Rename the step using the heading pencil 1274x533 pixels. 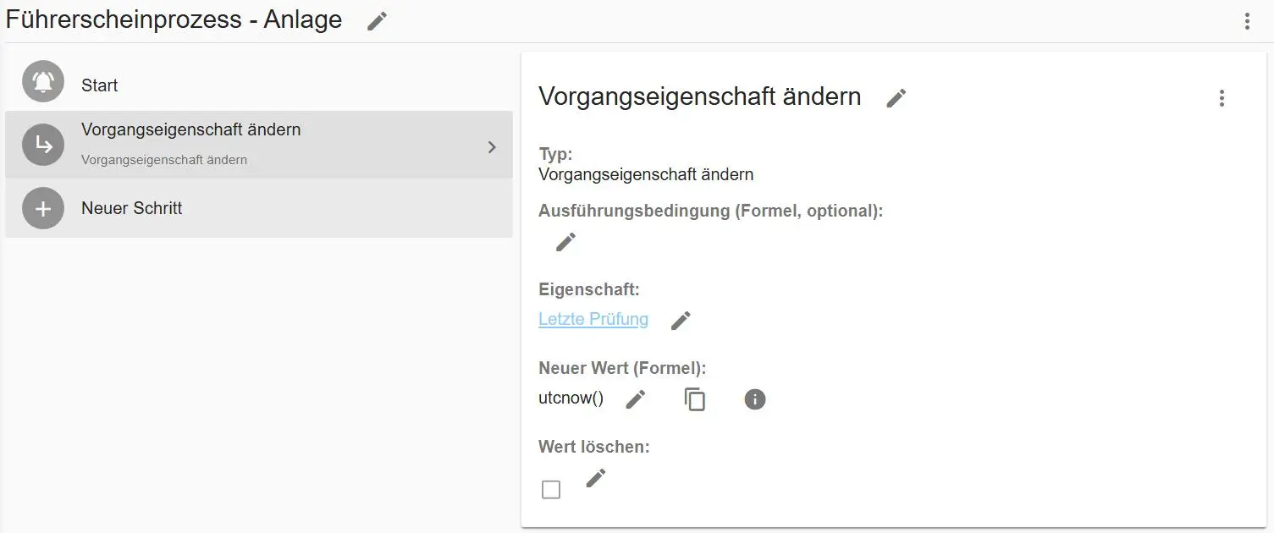coord(896,98)
